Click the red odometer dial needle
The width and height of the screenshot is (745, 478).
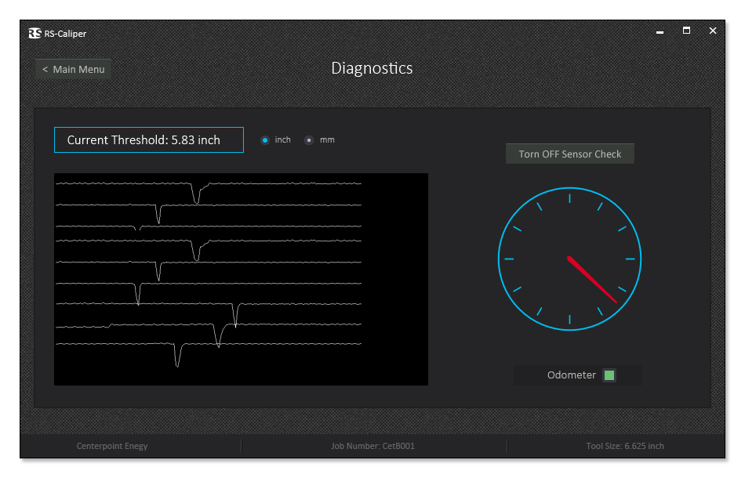(x=592, y=280)
